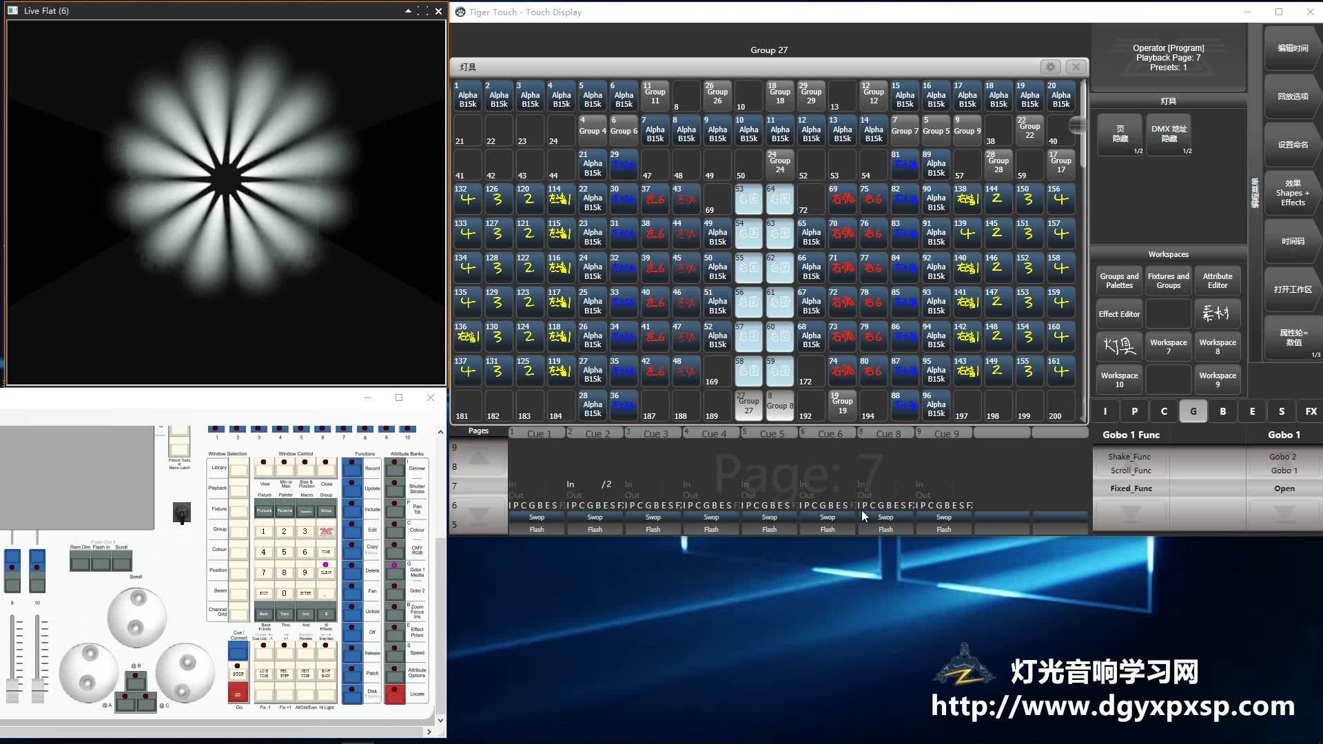This screenshot has width=1323, height=744.
Task: Switch to Cue 3 playback tab
Action: 655,433
